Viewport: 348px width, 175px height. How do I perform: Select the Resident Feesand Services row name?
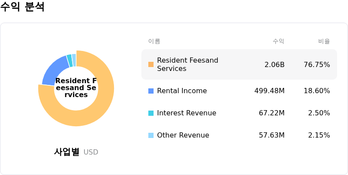[187, 64]
